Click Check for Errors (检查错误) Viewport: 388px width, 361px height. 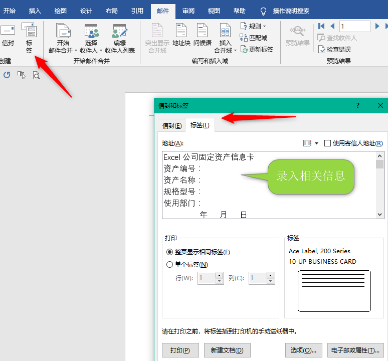click(334, 49)
